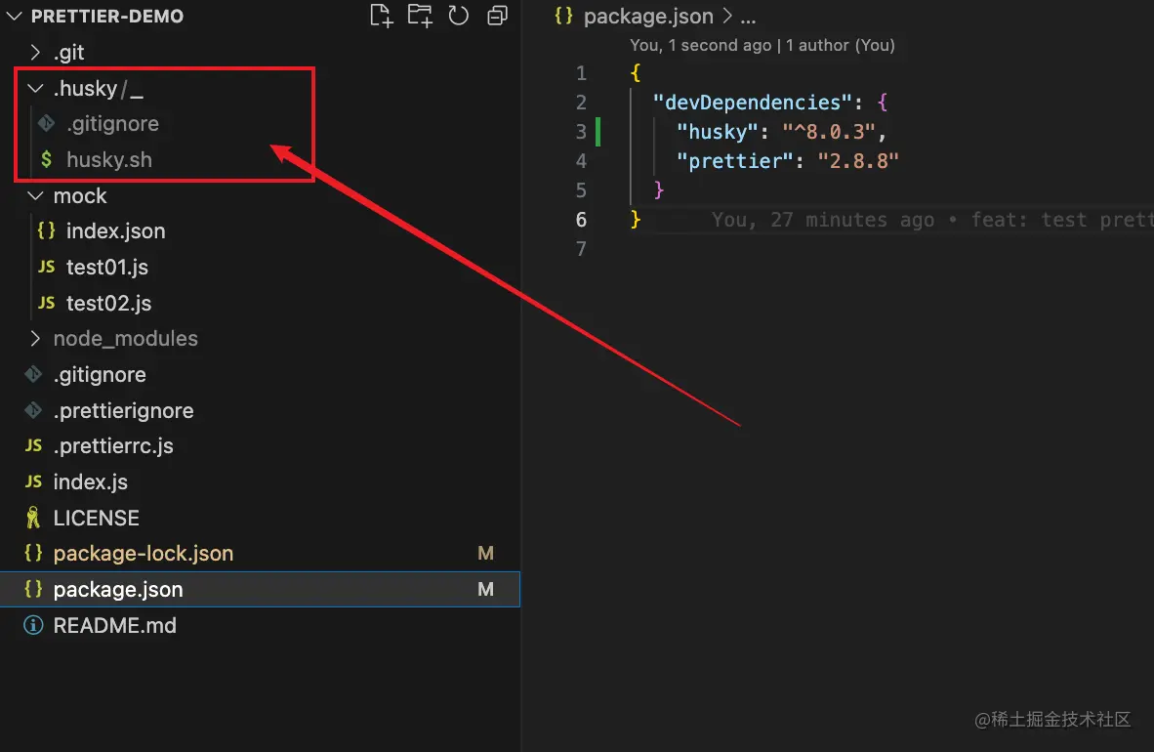Image resolution: width=1154 pixels, height=752 pixels.
Task: Click the Collapse Folders icon in Explorer
Action: (497, 16)
